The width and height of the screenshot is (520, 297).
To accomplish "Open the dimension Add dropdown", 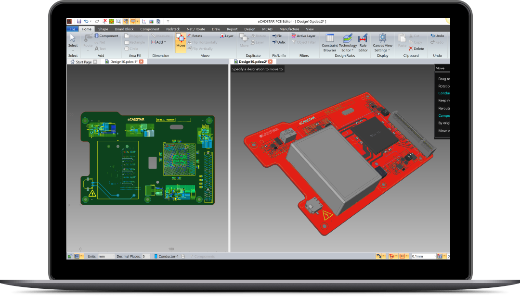I will point(158,42).
